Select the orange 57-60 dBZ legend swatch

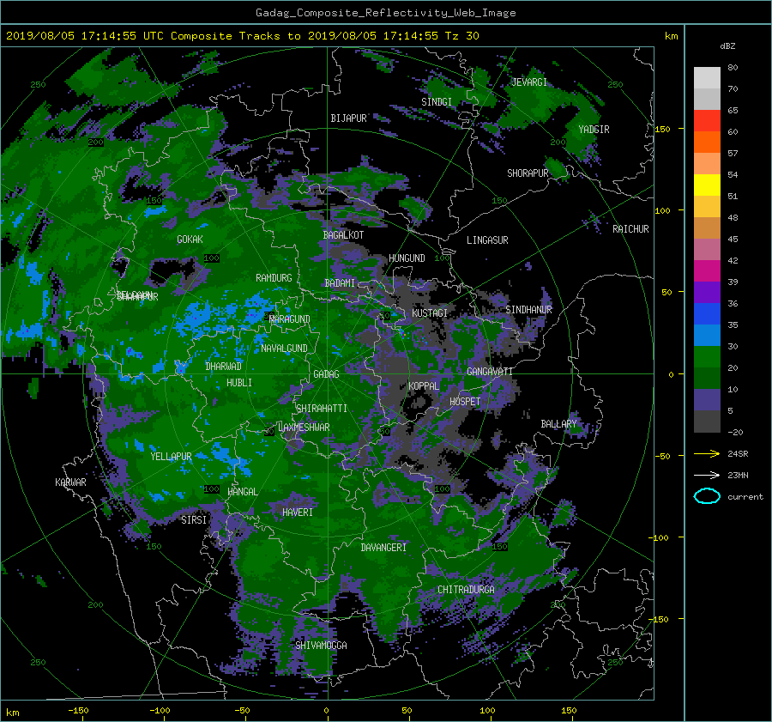[707, 143]
